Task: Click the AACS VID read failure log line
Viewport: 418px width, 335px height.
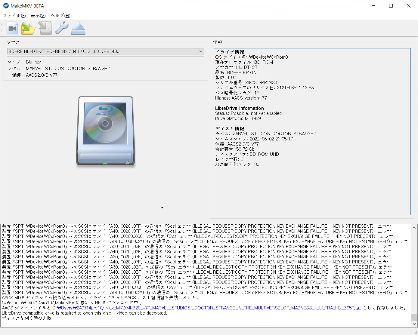Action: click(101, 298)
